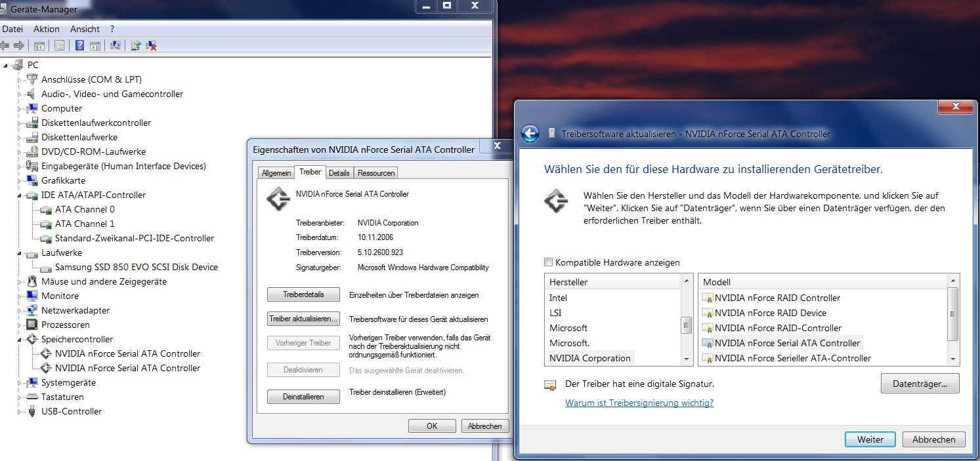Collapse the Speichercontroller node
The image size is (980, 461).
[20, 340]
